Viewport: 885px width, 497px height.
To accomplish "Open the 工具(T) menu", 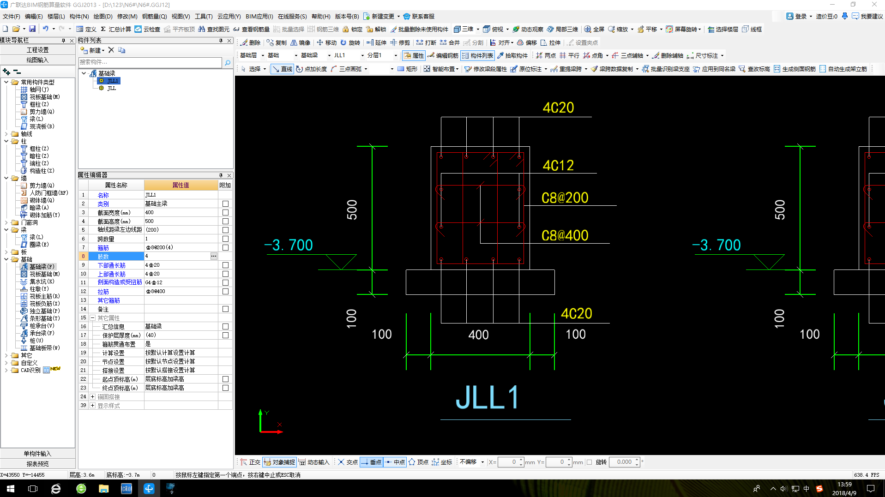I will point(203,16).
